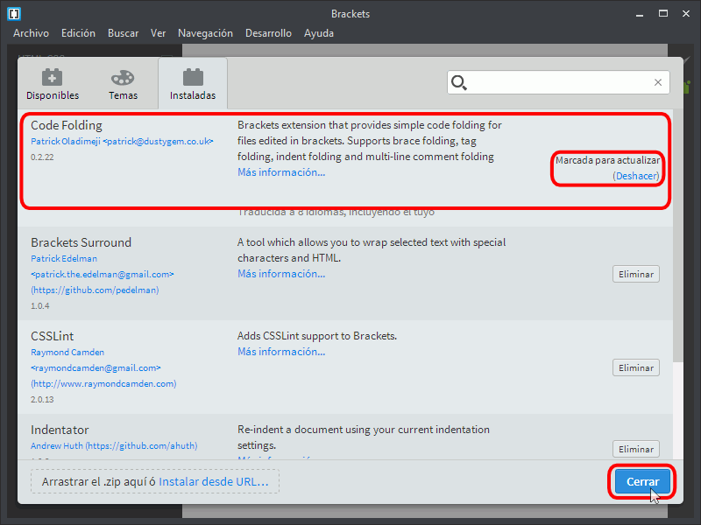Click the search magnifier icon
The height and width of the screenshot is (525, 701).
click(458, 82)
